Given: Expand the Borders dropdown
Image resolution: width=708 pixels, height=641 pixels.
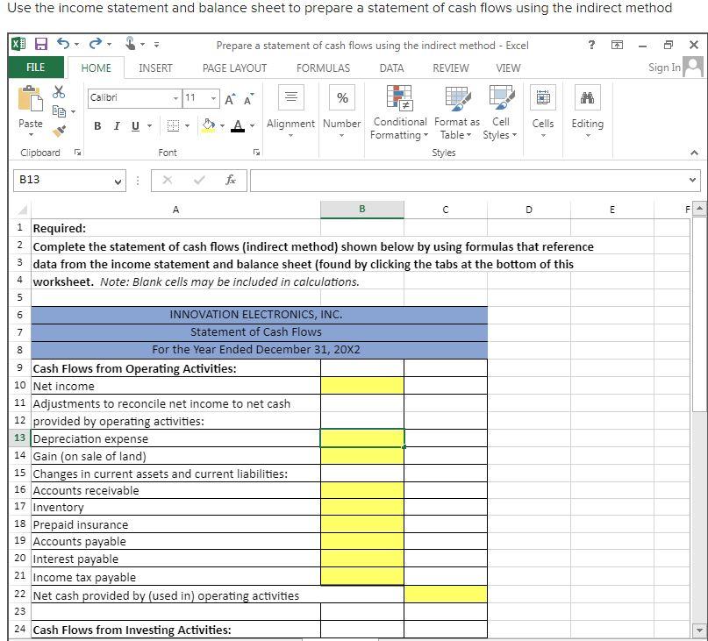Looking at the screenshot, I should coord(187,126).
